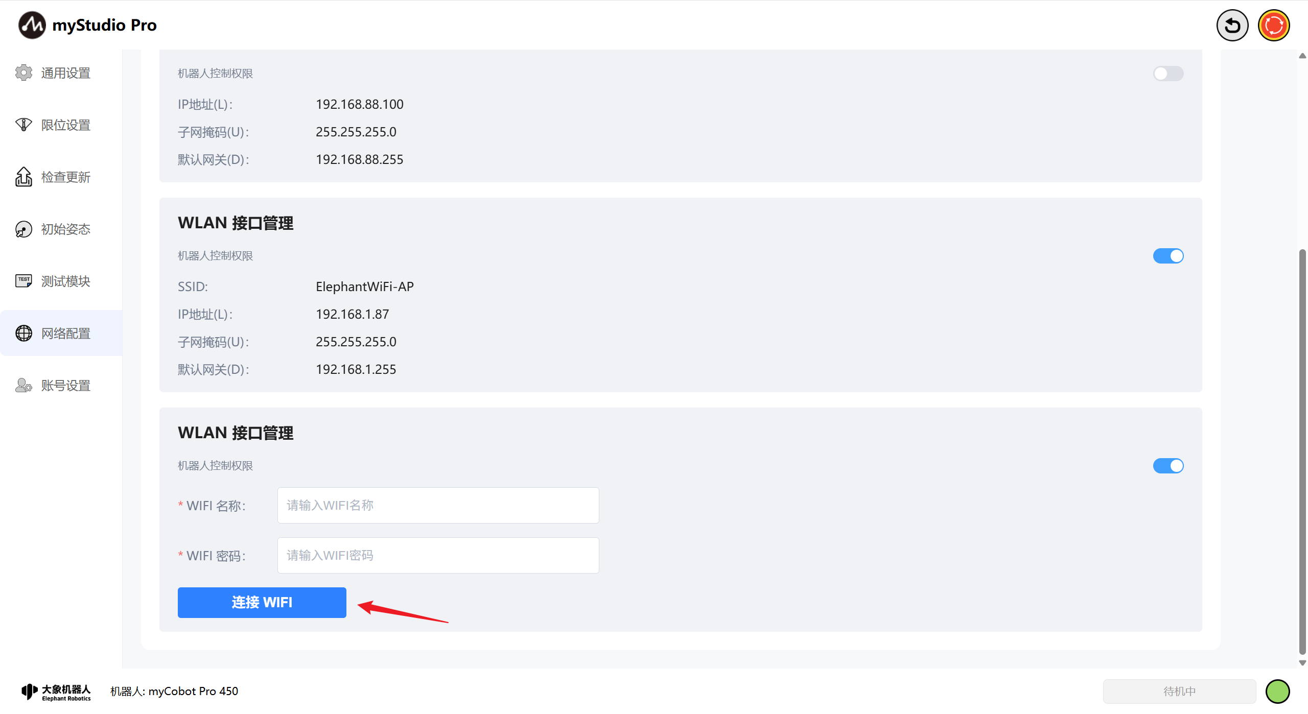The width and height of the screenshot is (1308, 714).
Task: Click the 待机中 status button
Action: coord(1179,692)
